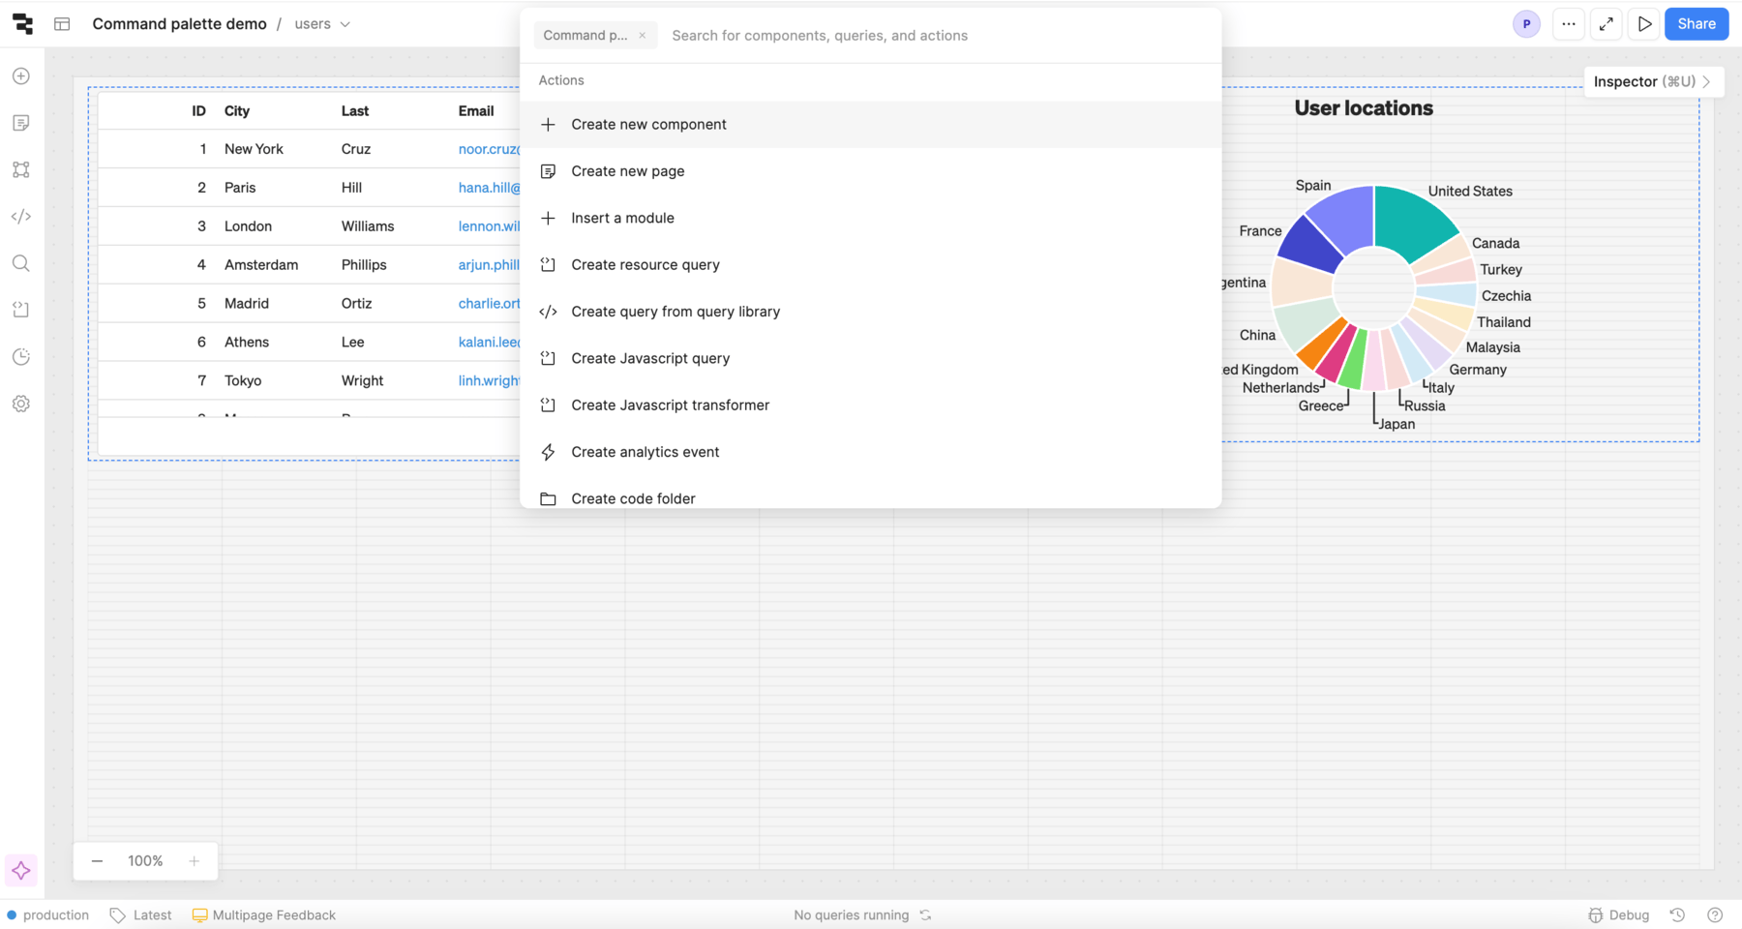Select the New York table row

[309, 149]
